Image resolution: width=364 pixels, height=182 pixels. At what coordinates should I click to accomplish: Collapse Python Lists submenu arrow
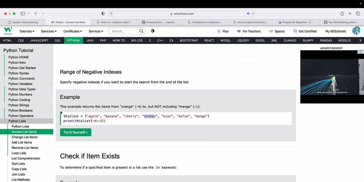(50, 122)
